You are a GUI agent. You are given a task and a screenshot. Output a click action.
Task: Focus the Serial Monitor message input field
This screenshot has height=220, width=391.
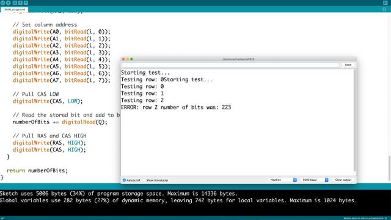point(230,65)
